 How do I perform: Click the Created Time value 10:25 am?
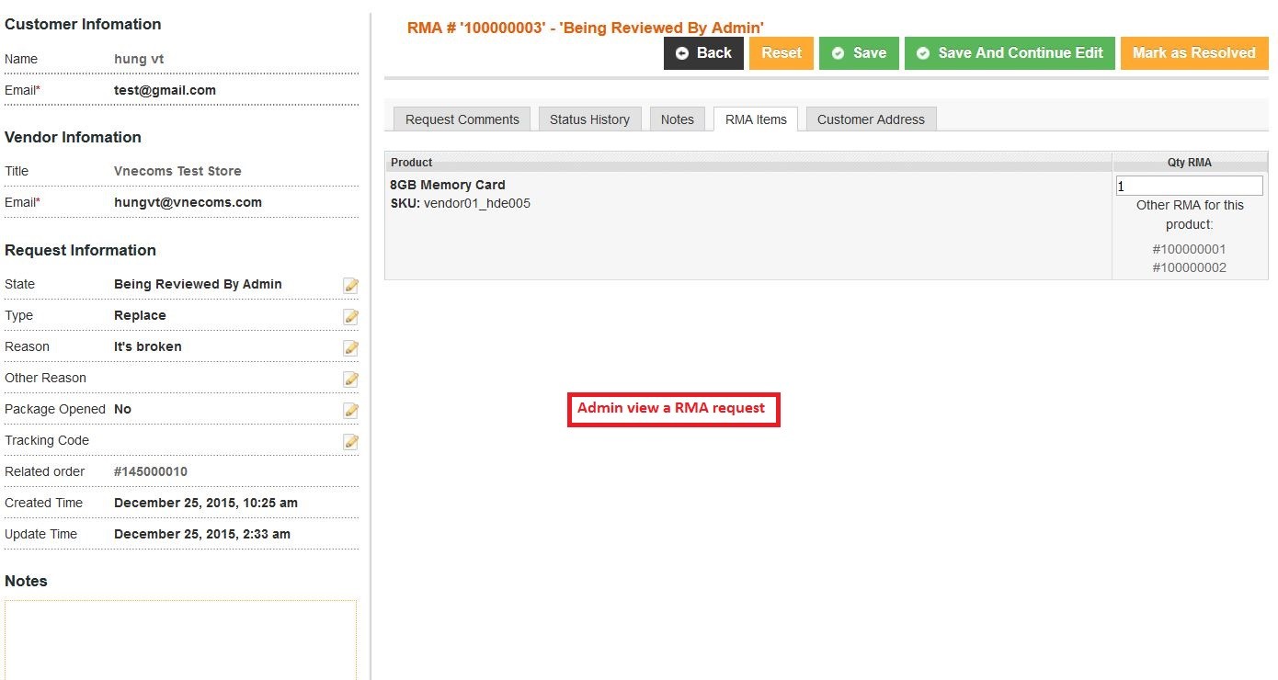tap(206, 503)
